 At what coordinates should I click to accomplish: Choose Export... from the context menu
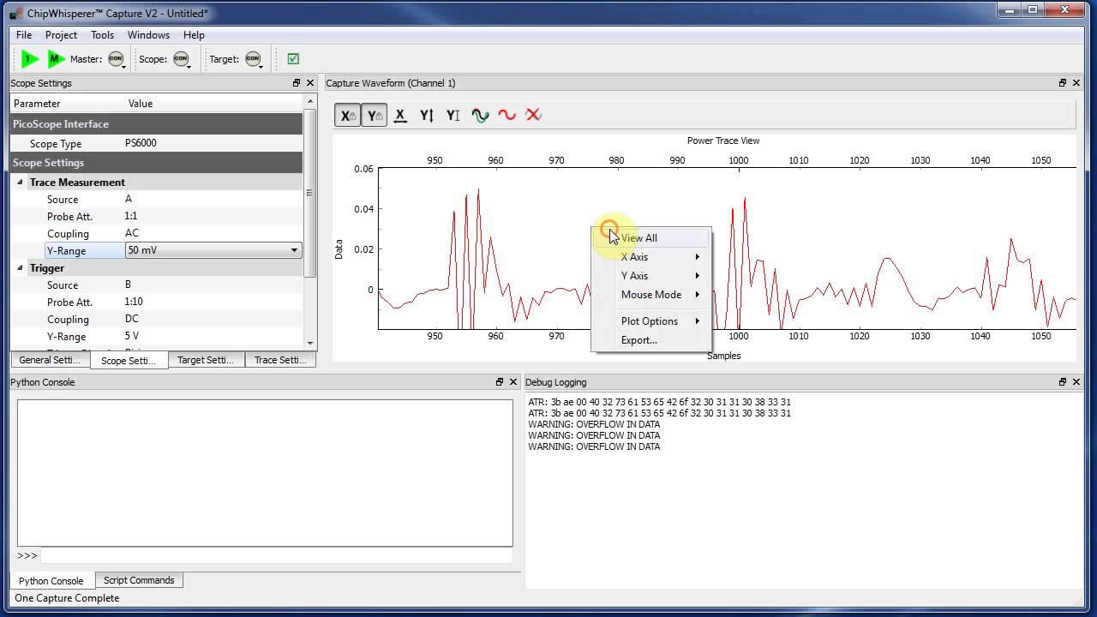651,340
